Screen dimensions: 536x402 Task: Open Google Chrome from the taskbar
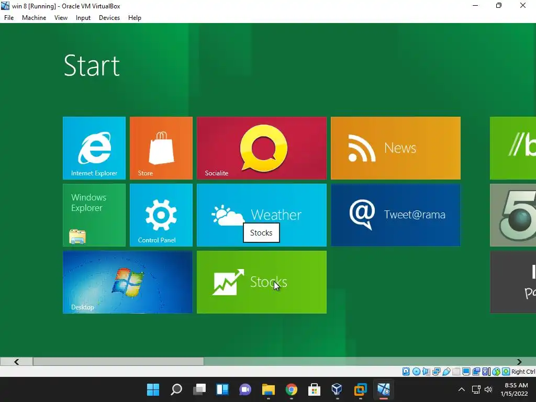[291, 389]
